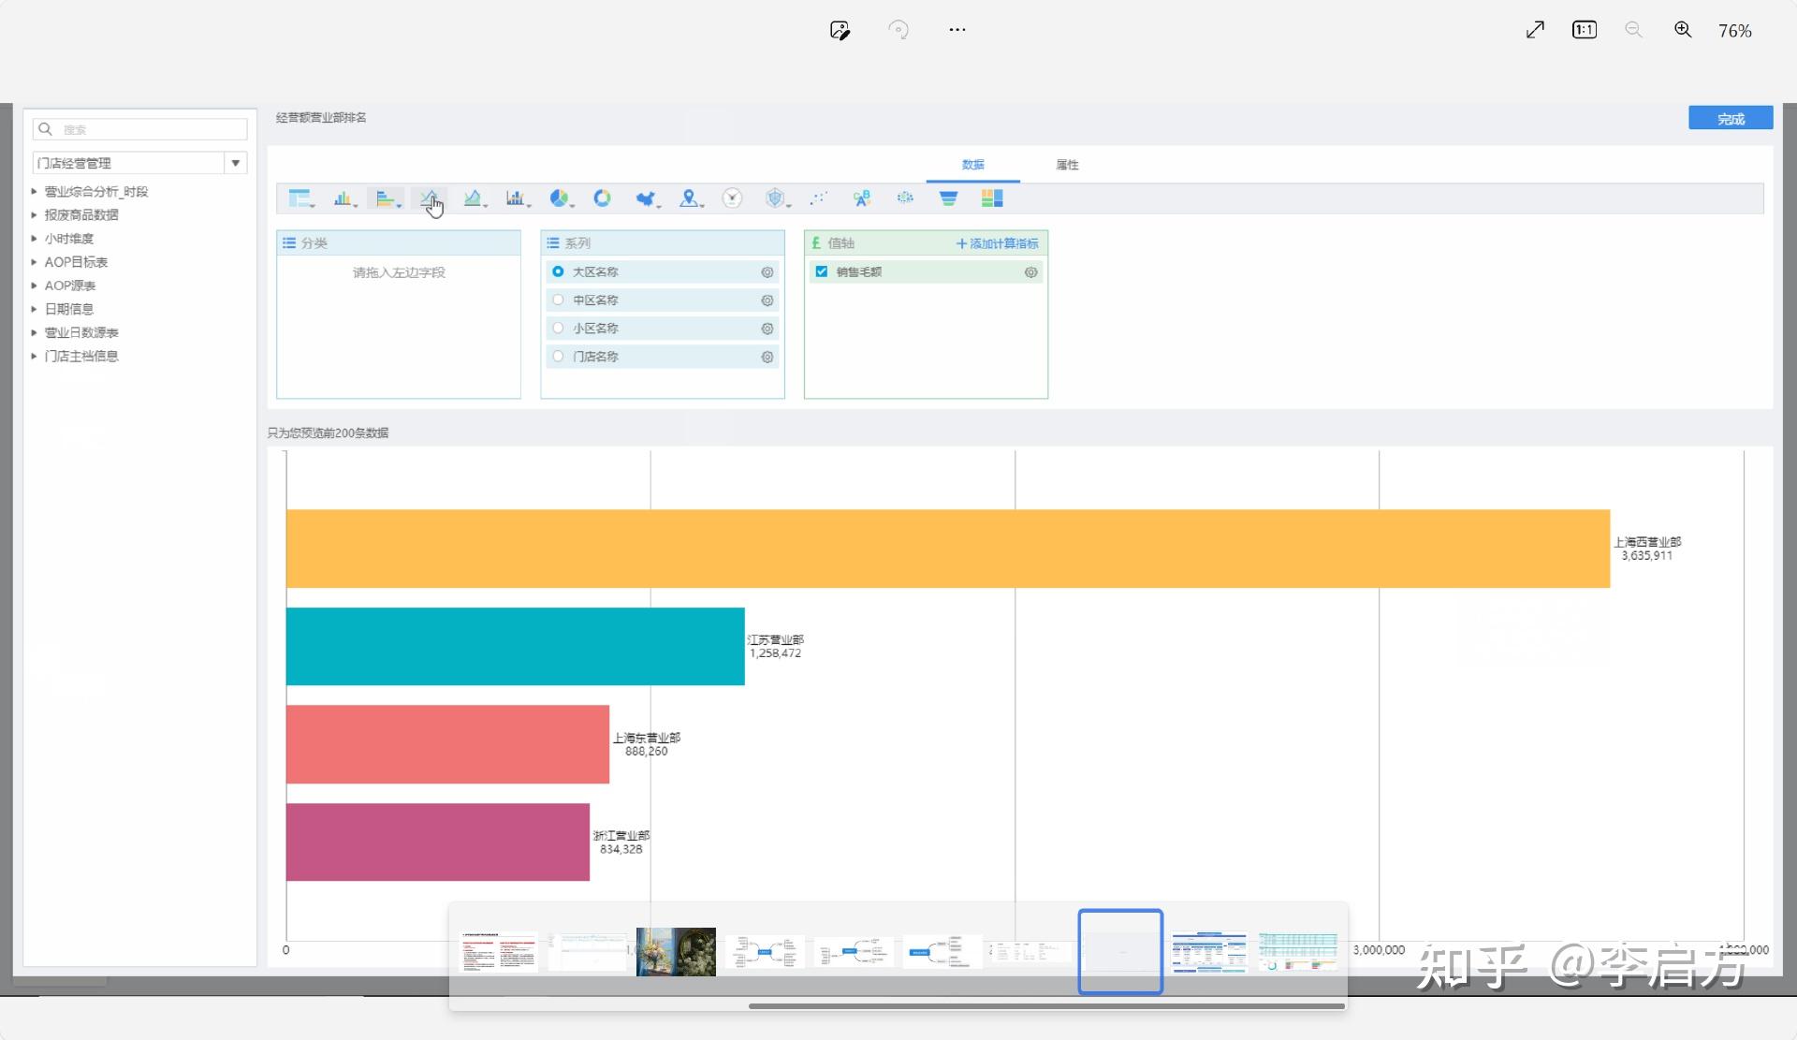Select the horizontal bar chart icon
Image resolution: width=1797 pixels, height=1040 pixels.
(387, 198)
